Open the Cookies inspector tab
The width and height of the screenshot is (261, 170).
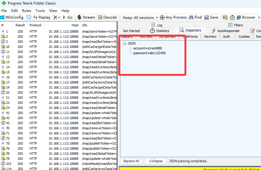(x=244, y=37)
